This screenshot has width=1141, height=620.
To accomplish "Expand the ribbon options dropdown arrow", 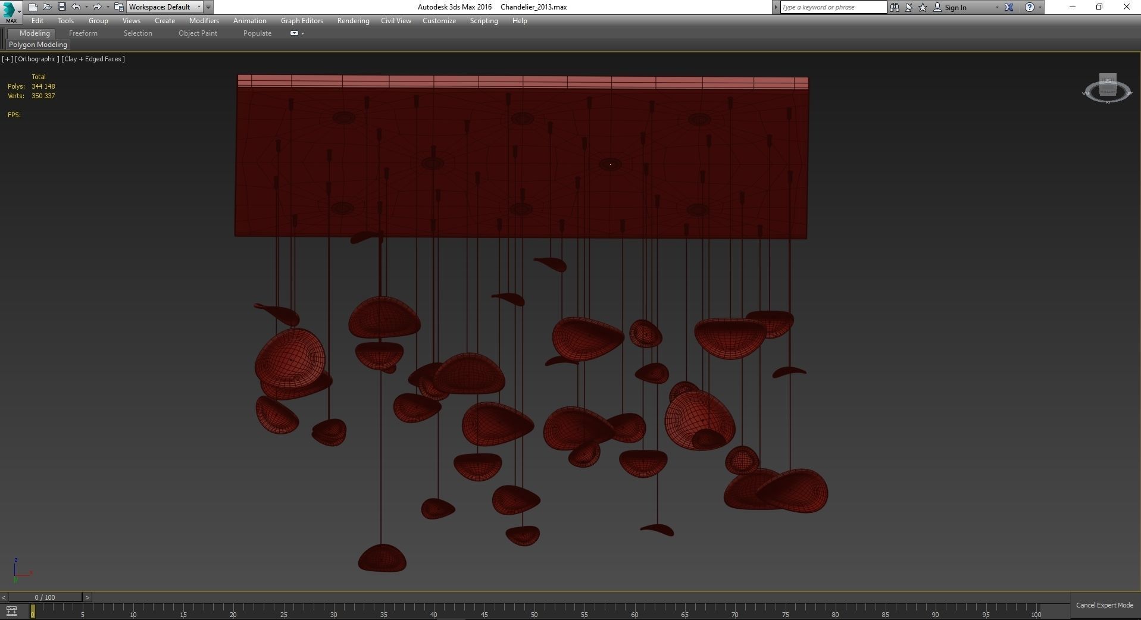I will tap(303, 33).
